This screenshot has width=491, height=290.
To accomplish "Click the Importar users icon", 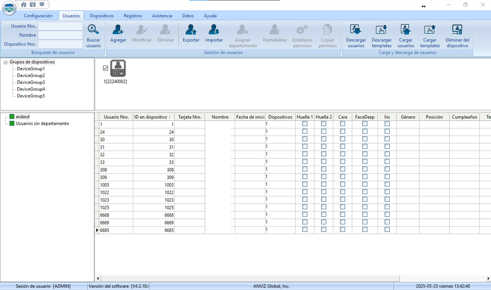I will tap(214, 30).
